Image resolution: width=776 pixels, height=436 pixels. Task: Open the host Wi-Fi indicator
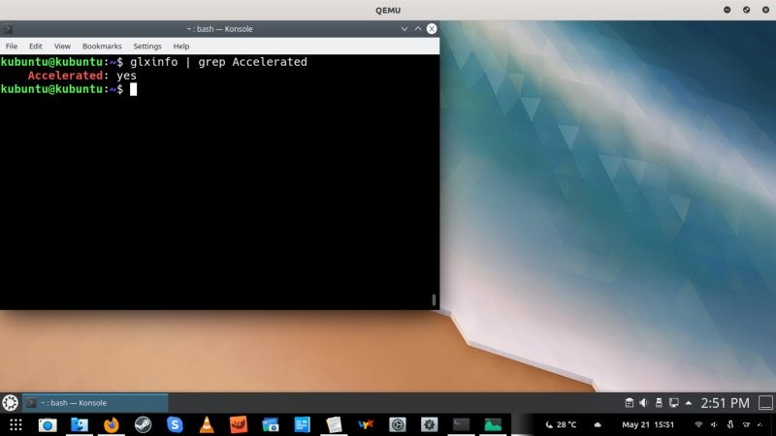(x=698, y=424)
